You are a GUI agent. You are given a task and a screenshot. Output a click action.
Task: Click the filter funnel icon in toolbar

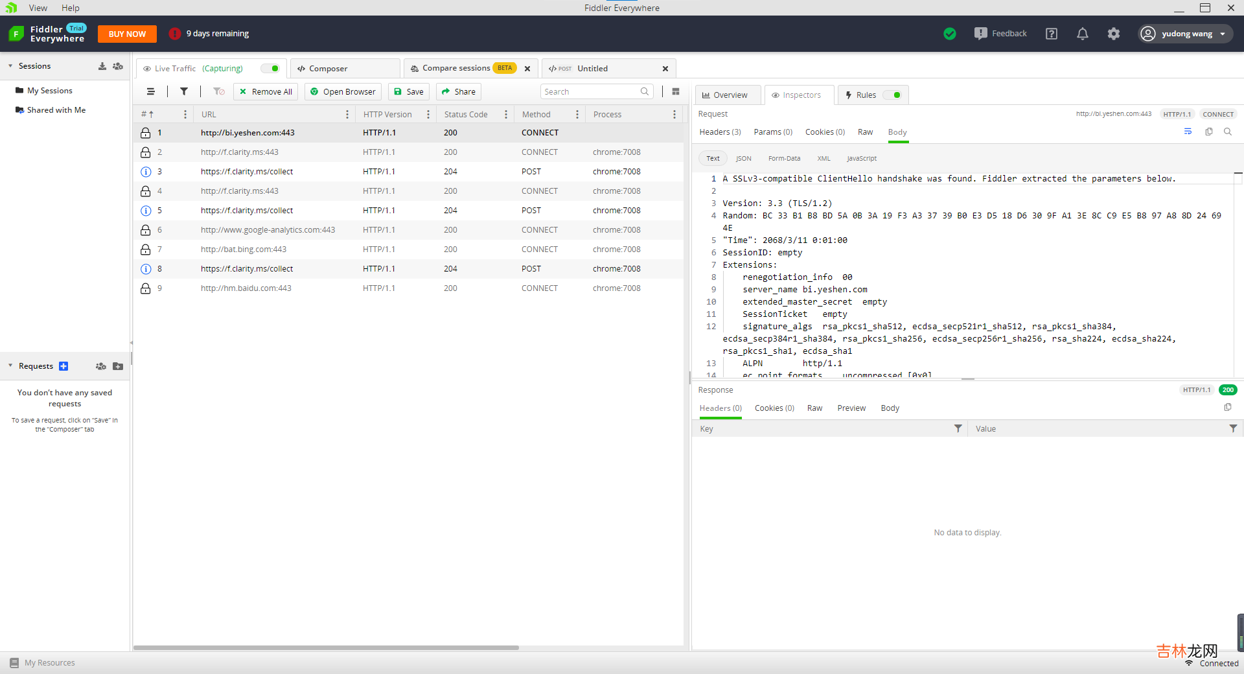click(x=184, y=91)
